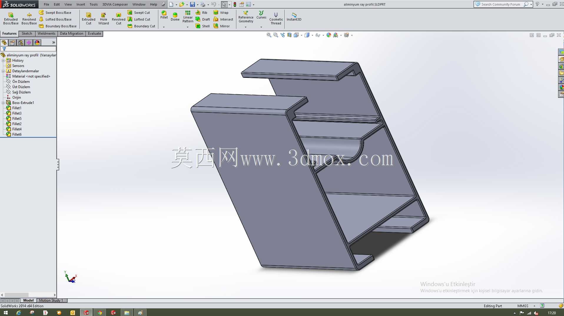The image size is (564, 316).
Task: Expand the Curves dropdown arrow
Action: click(261, 27)
